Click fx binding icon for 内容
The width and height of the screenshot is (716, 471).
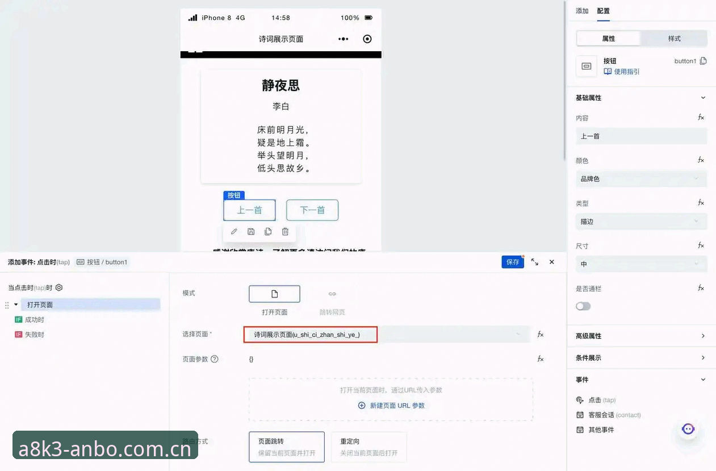[701, 117]
